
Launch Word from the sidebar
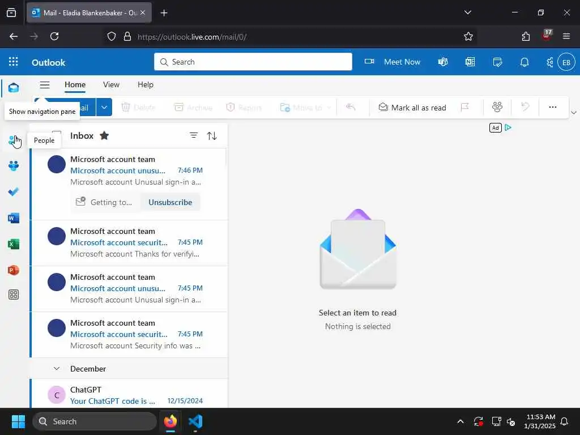click(x=14, y=218)
